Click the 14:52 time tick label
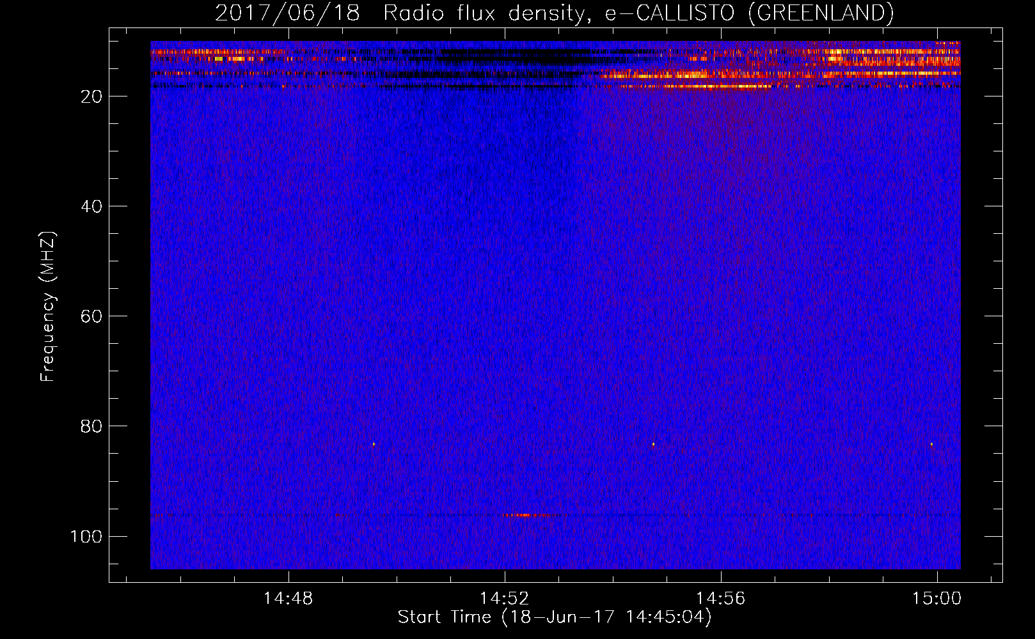 (x=505, y=599)
